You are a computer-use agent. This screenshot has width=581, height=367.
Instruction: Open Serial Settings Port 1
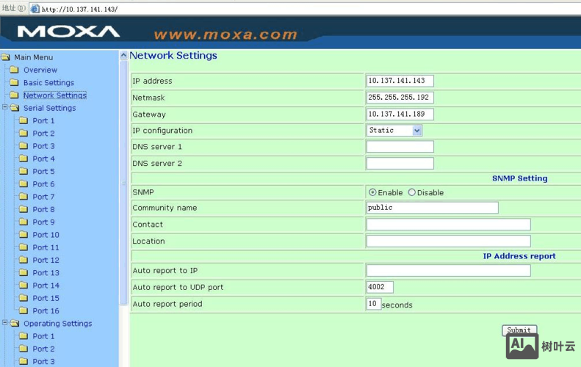point(43,120)
